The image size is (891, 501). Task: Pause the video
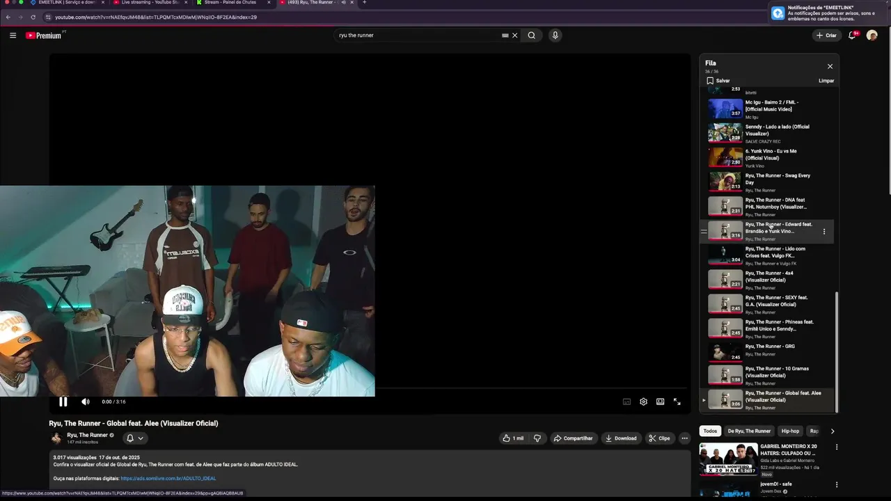[63, 401]
